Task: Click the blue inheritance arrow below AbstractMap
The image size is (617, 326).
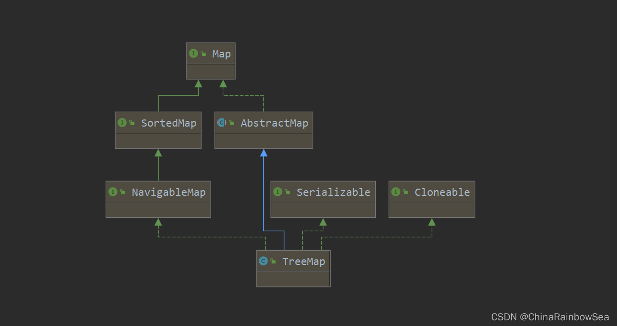Action: [264, 153]
